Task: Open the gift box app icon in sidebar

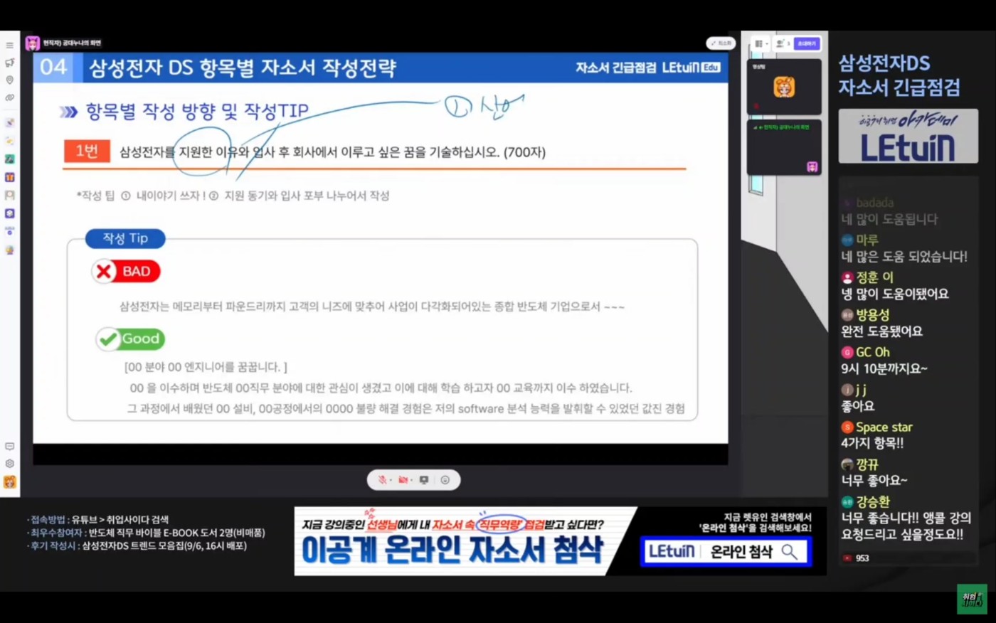Action: (x=9, y=177)
